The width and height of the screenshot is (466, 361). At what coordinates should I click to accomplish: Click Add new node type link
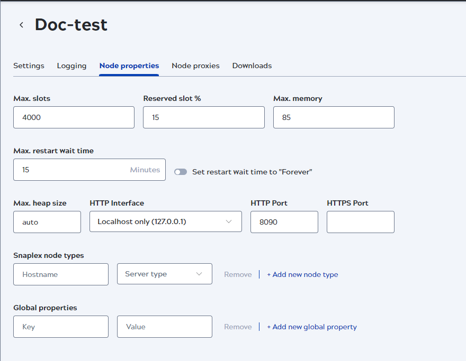click(302, 274)
